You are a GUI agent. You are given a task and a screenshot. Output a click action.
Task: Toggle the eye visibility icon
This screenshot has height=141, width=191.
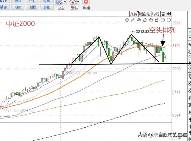[139, 20]
